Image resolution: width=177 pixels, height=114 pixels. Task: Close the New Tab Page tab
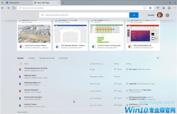point(58,3)
